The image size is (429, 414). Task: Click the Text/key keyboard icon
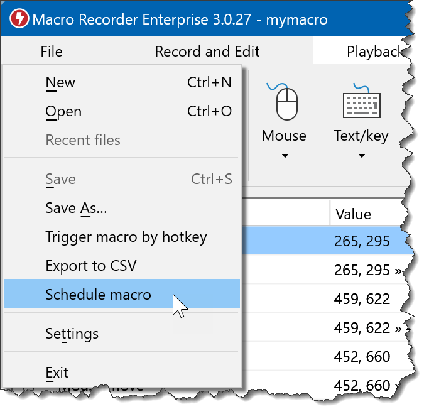pos(361,102)
